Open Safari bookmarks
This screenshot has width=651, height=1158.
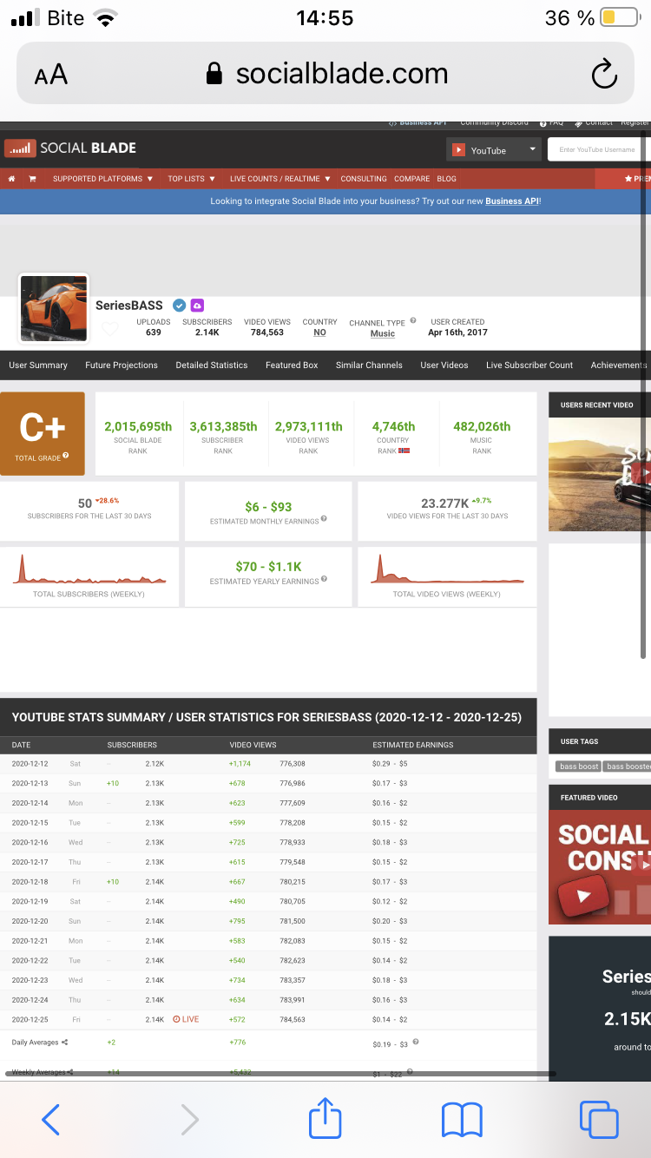click(462, 1120)
